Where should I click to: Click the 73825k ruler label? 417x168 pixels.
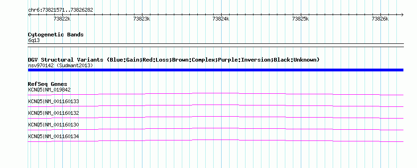tap(300, 19)
